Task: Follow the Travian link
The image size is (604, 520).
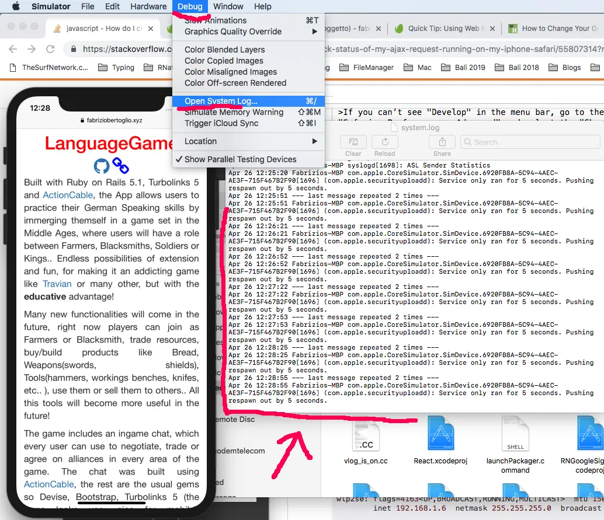Action: point(57,284)
